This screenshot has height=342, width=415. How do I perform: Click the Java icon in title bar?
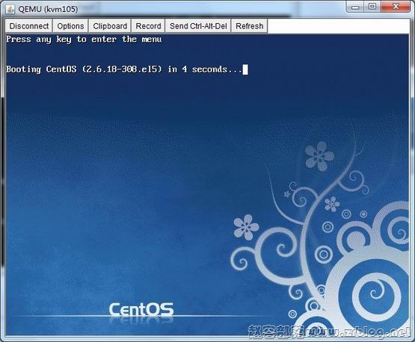click(x=10, y=9)
